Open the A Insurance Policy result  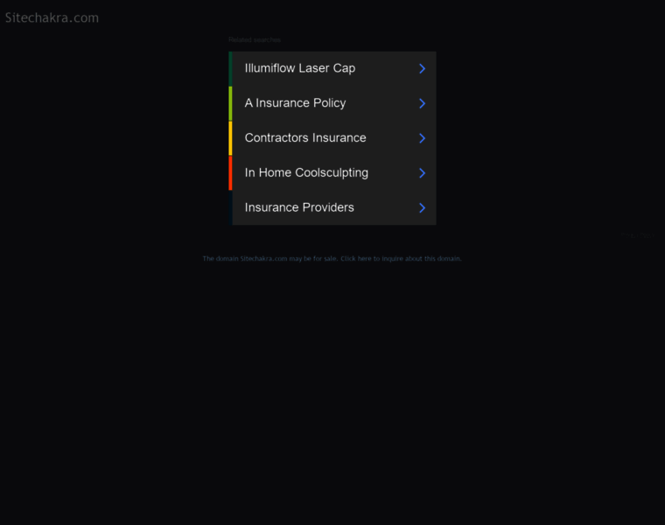[295, 103]
